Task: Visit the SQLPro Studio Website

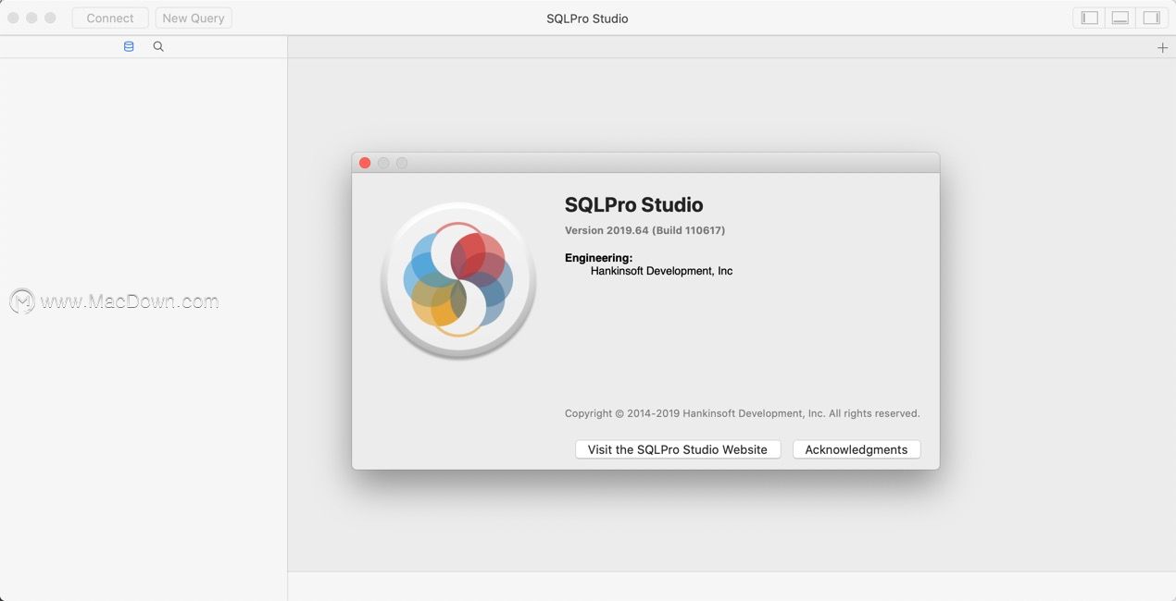Action: tap(678, 449)
